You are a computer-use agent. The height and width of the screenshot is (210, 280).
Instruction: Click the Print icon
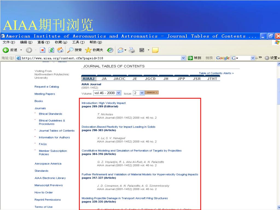click(x=132, y=50)
